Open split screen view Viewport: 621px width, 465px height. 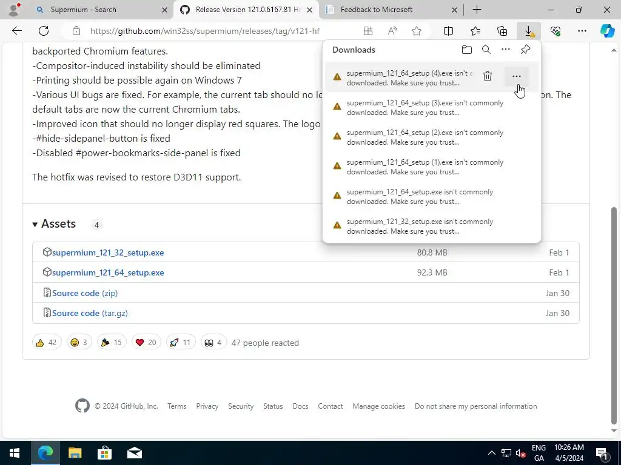(448, 31)
